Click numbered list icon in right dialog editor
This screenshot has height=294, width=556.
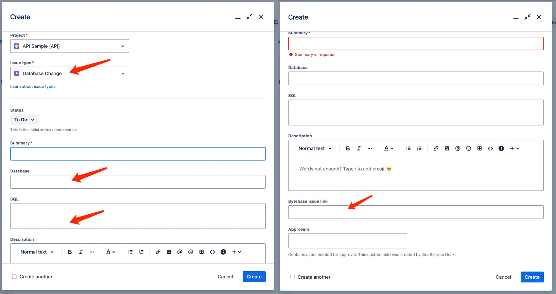click(419, 149)
